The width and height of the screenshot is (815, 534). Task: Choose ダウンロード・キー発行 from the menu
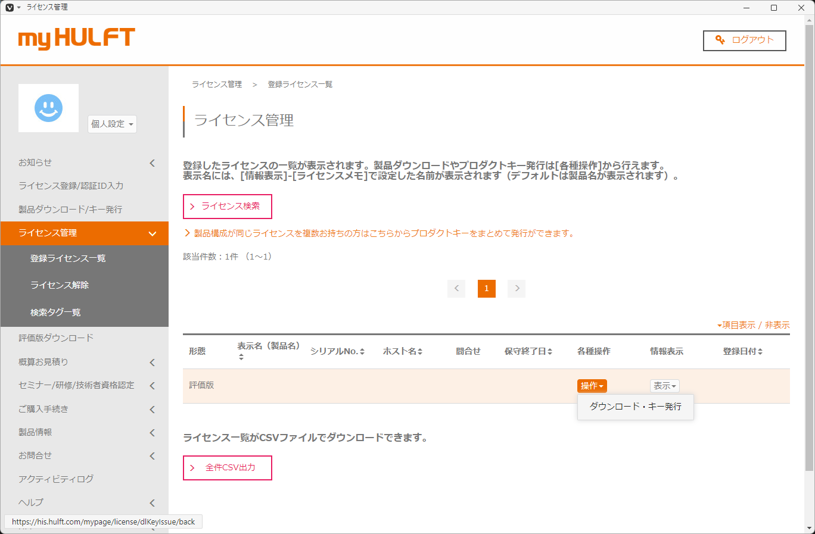[636, 407]
